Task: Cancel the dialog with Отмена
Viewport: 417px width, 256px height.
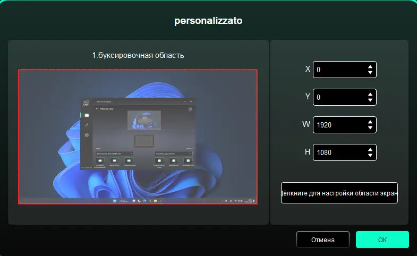Action: pos(322,240)
